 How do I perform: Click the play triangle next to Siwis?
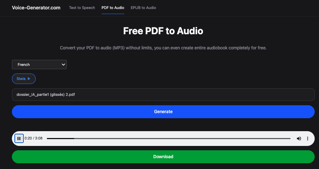point(29,78)
